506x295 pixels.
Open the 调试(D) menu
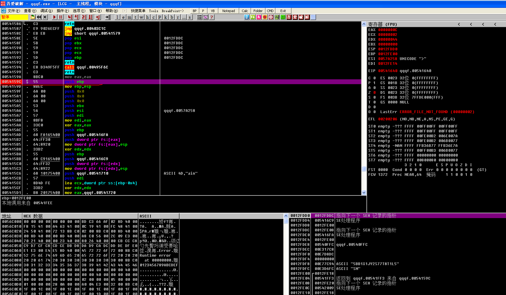(x=47, y=11)
